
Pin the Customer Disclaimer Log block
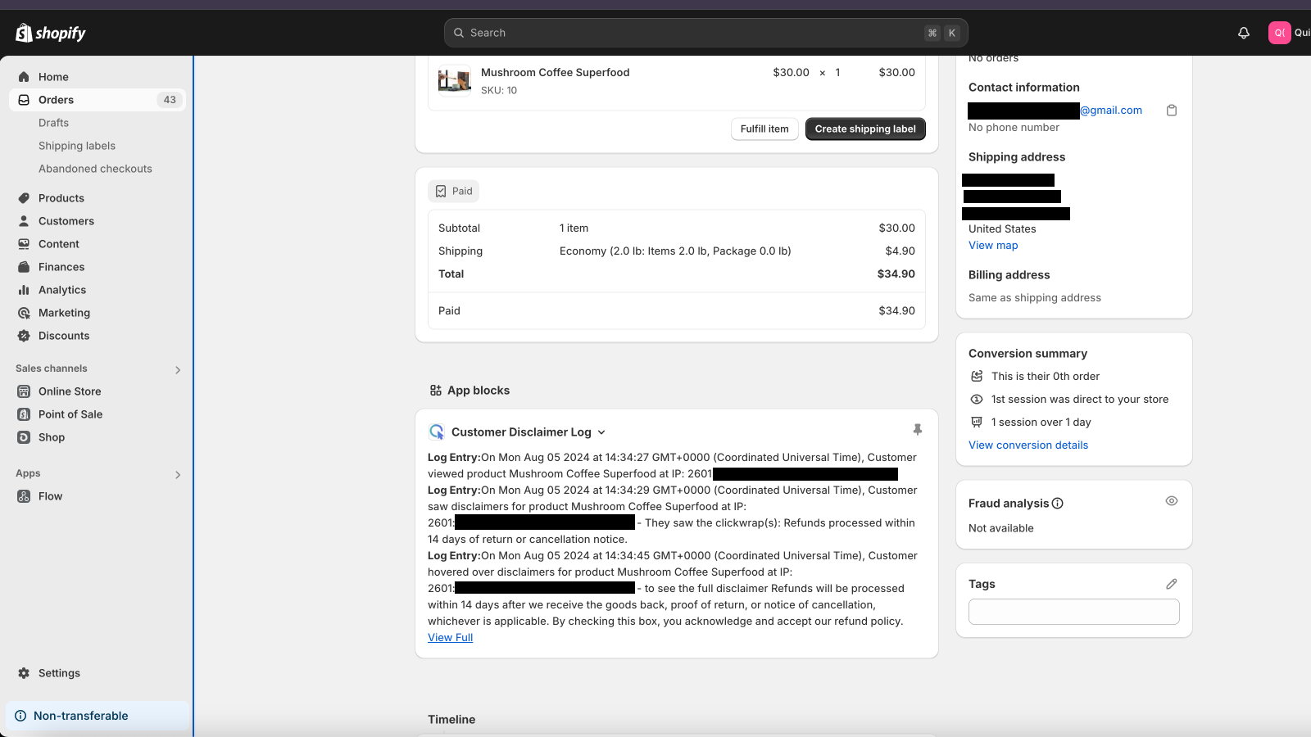tap(918, 430)
